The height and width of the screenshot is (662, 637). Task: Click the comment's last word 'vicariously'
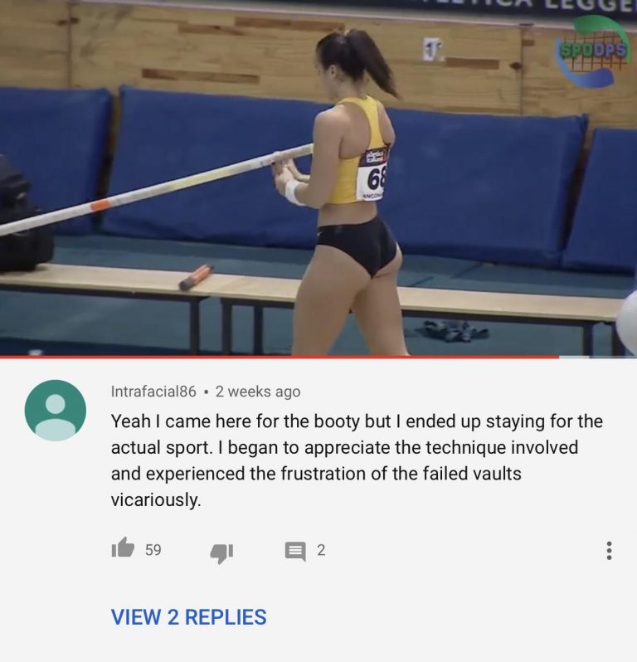pyautogui.click(x=155, y=500)
